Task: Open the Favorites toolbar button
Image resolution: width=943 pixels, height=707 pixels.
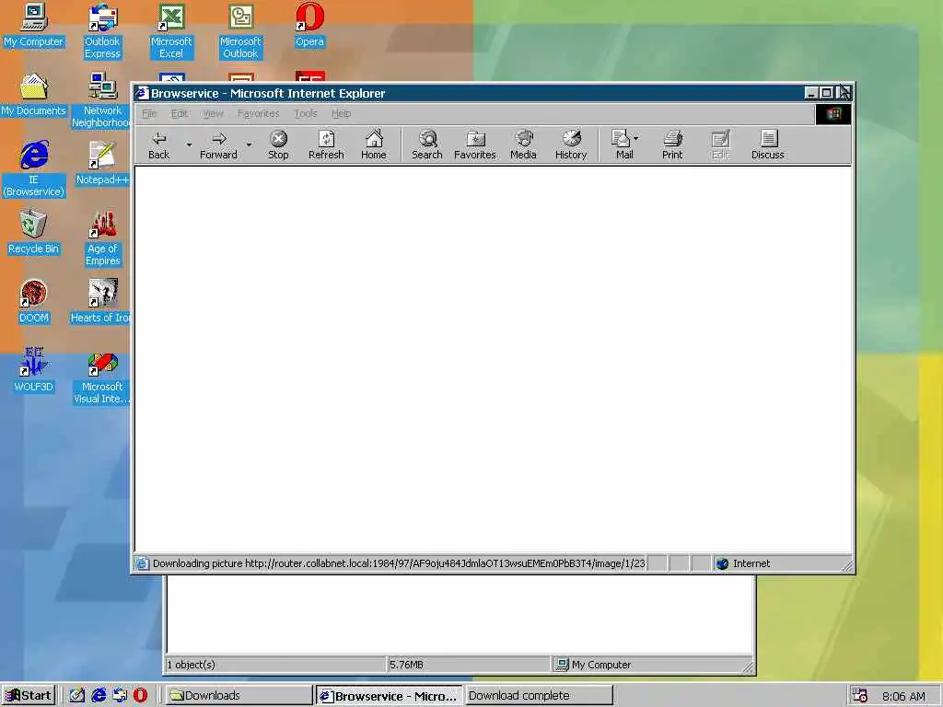Action: click(474, 145)
